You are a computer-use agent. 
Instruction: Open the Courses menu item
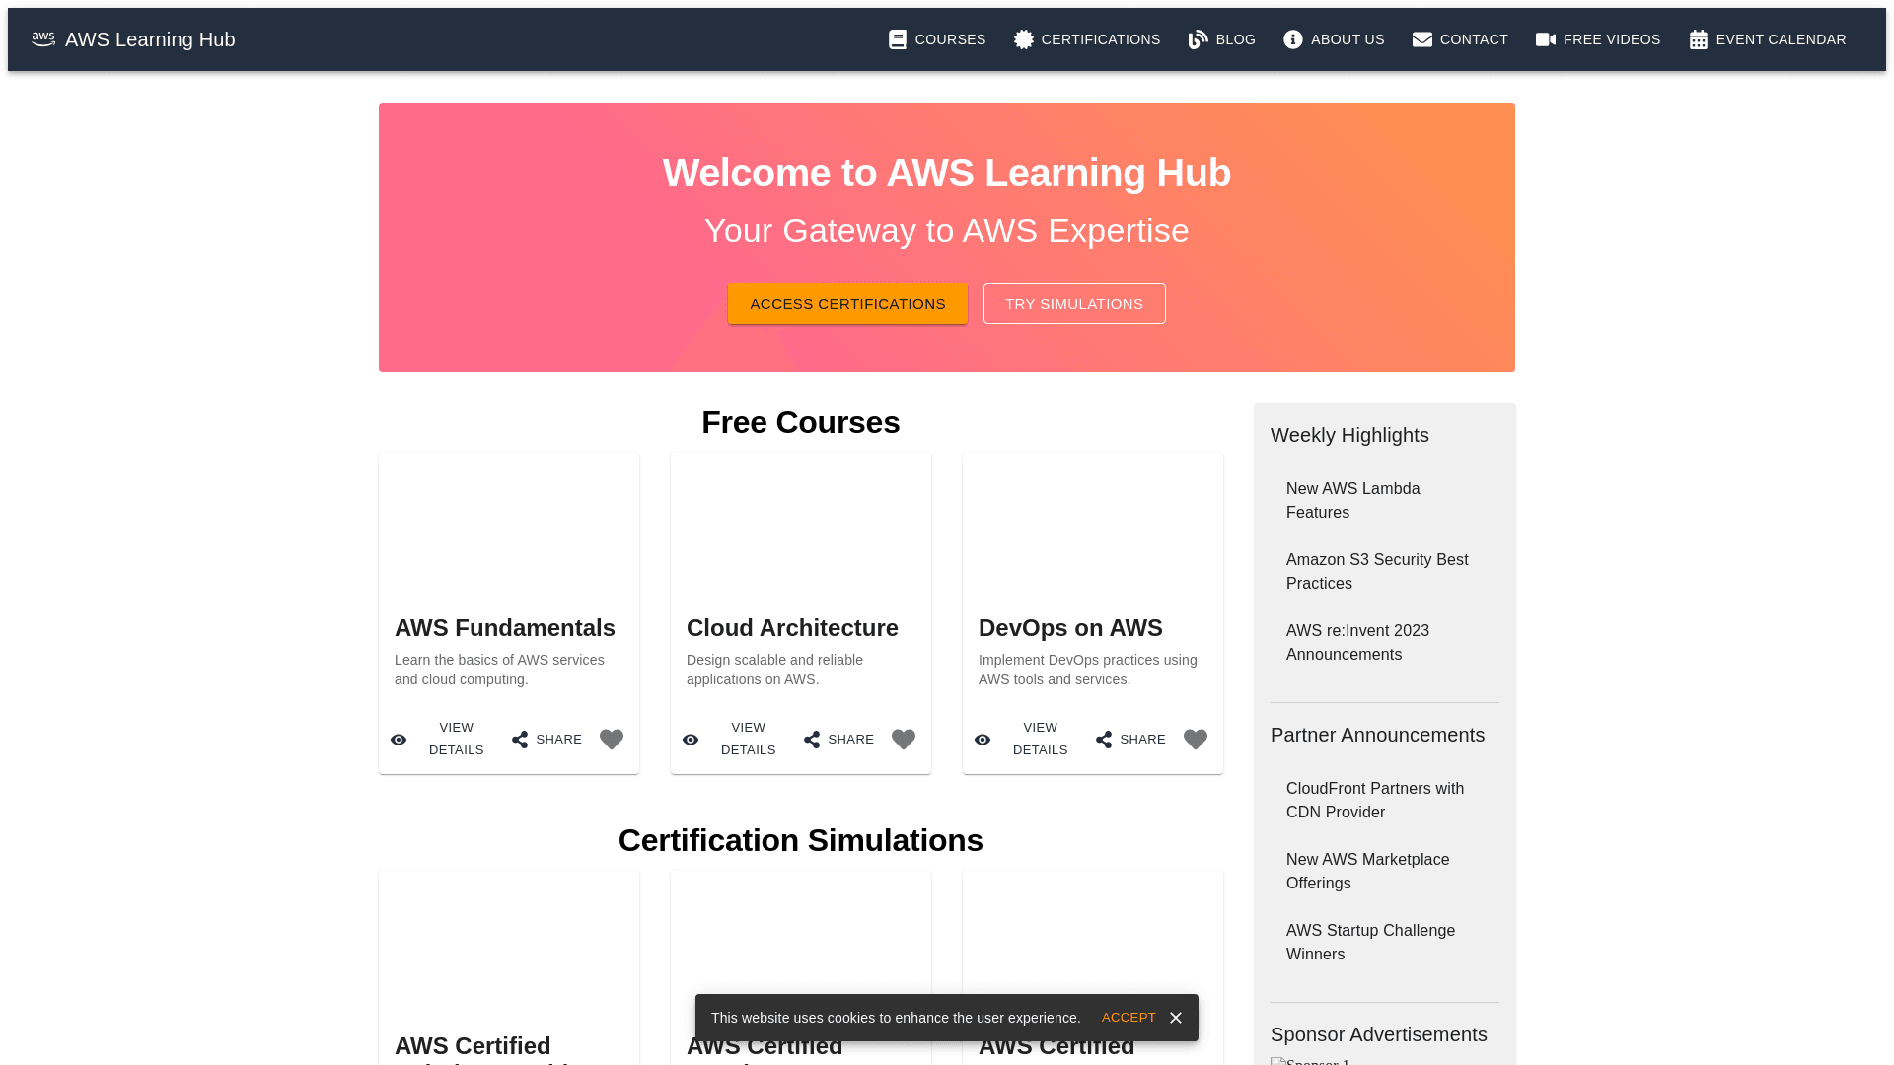[x=937, y=39]
